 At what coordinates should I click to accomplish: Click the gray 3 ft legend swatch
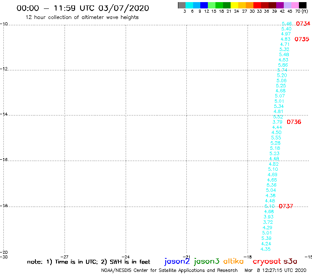tap(182, 5)
